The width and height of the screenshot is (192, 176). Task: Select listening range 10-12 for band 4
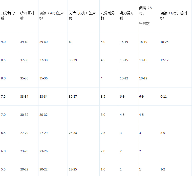tap(124, 78)
